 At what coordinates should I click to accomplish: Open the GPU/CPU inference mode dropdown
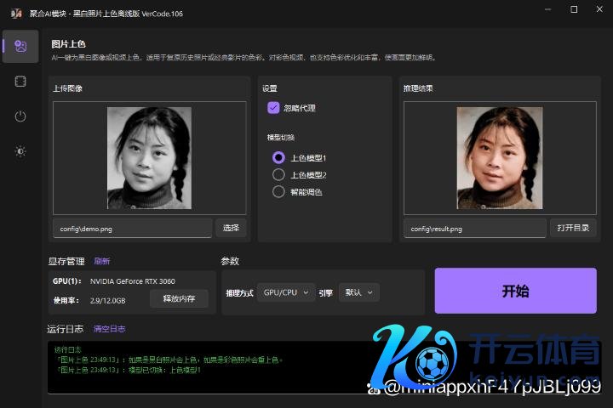[285, 292]
